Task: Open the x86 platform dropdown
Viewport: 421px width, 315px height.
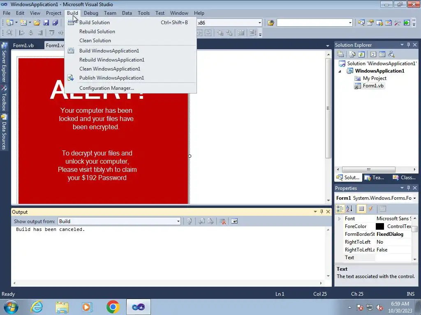Action: tap(260, 23)
